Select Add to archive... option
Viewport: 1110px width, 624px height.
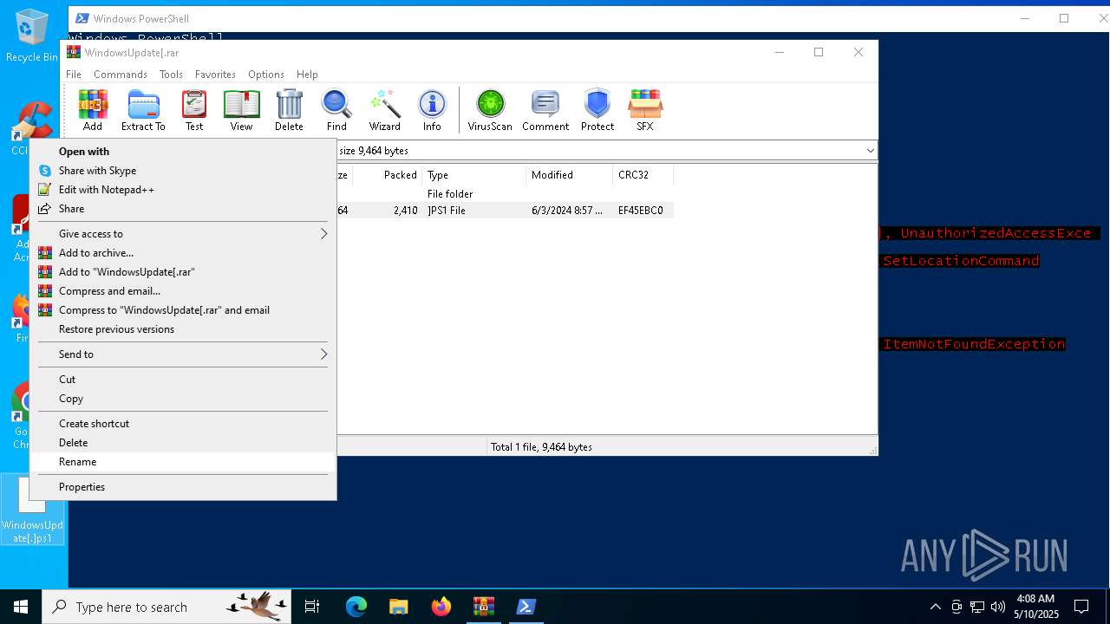pyautogui.click(x=183, y=253)
